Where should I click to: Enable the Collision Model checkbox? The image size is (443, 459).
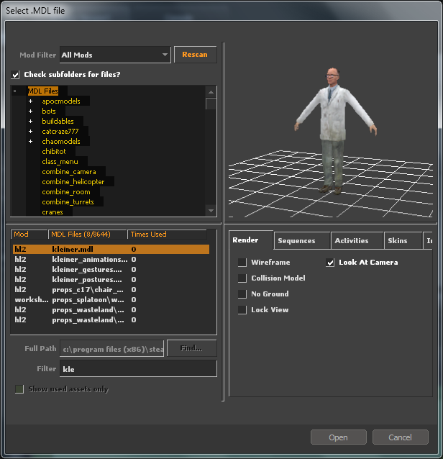tap(242, 278)
